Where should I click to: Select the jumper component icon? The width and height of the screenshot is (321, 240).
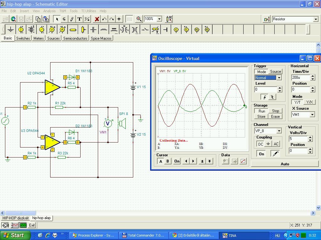tap(166, 30)
